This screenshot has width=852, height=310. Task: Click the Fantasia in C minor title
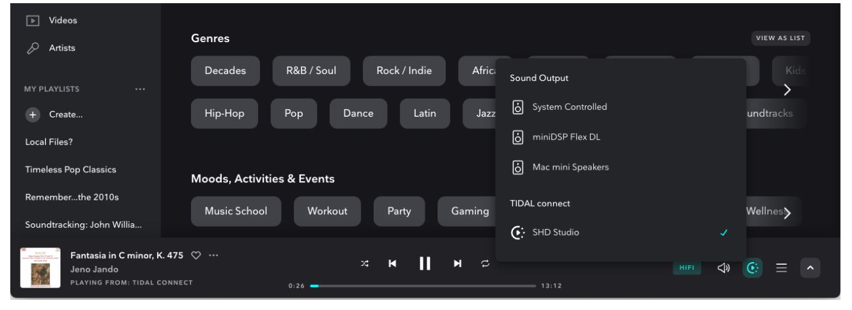(x=126, y=256)
